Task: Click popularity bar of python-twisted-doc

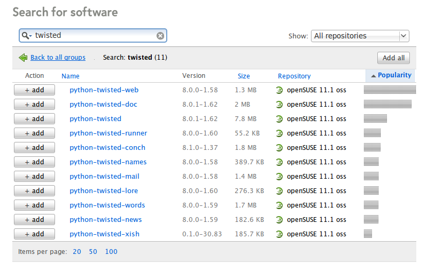Action: tap(387, 104)
